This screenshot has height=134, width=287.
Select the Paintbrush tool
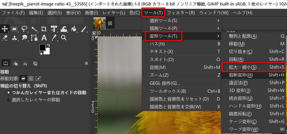[83, 29]
